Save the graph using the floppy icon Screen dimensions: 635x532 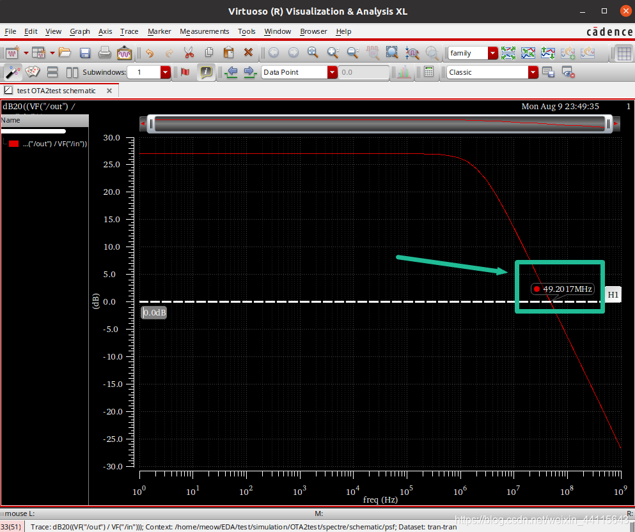(85, 52)
